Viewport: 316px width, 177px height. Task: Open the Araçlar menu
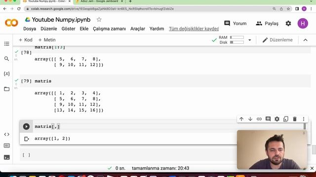[138, 29]
